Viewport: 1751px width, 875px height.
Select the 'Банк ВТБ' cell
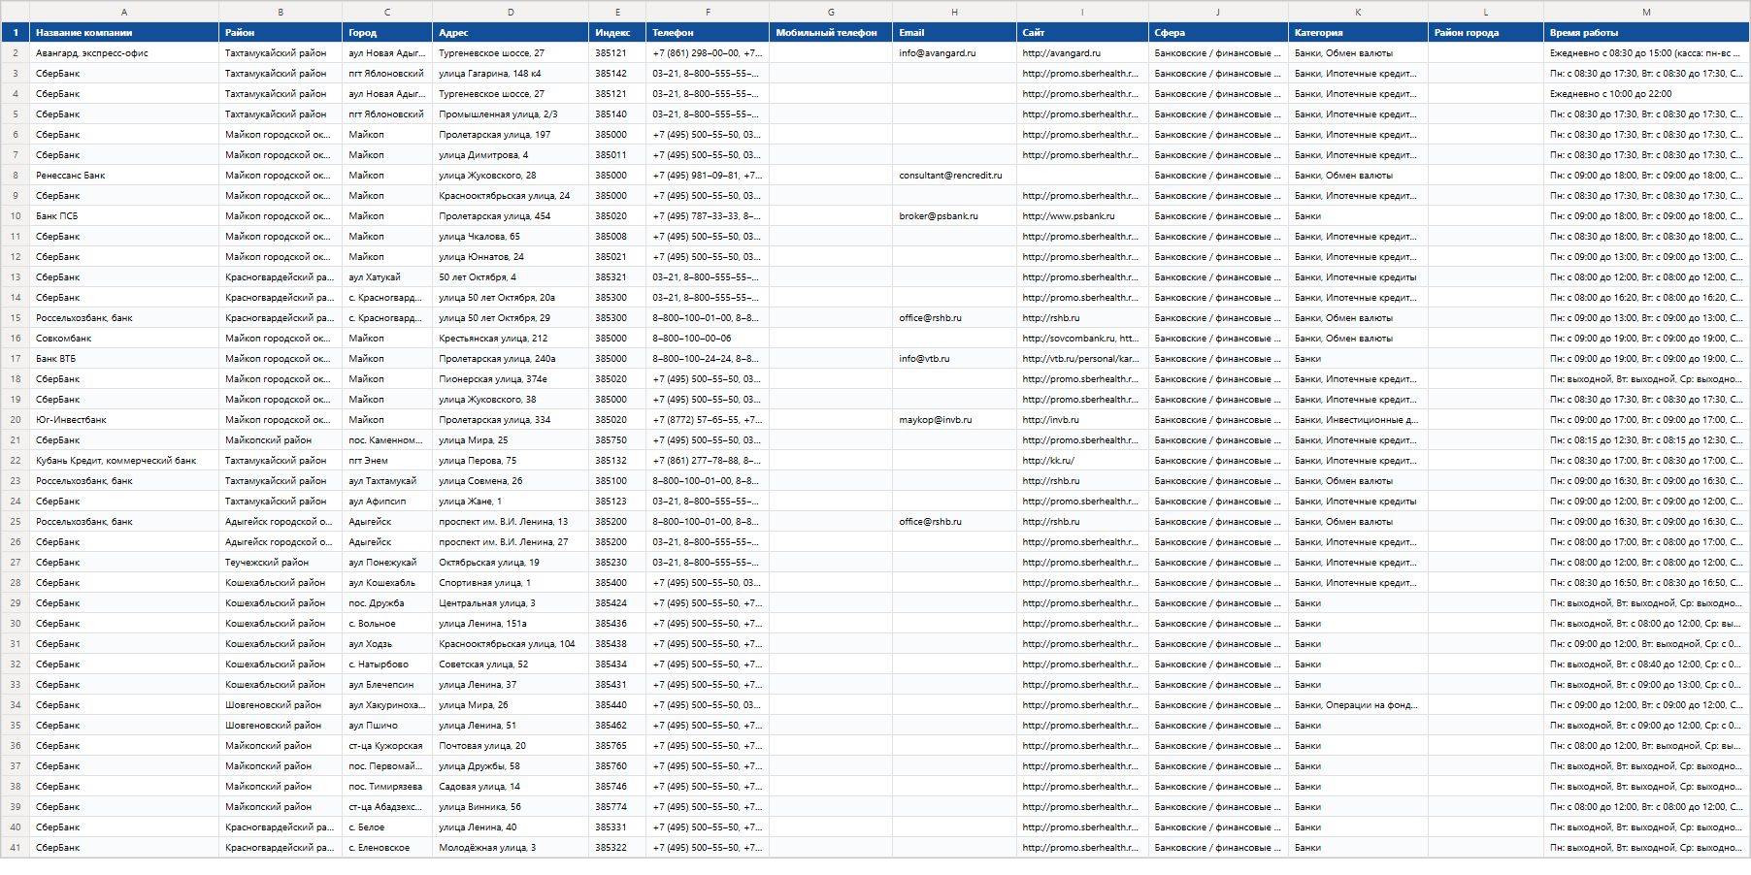tap(124, 359)
